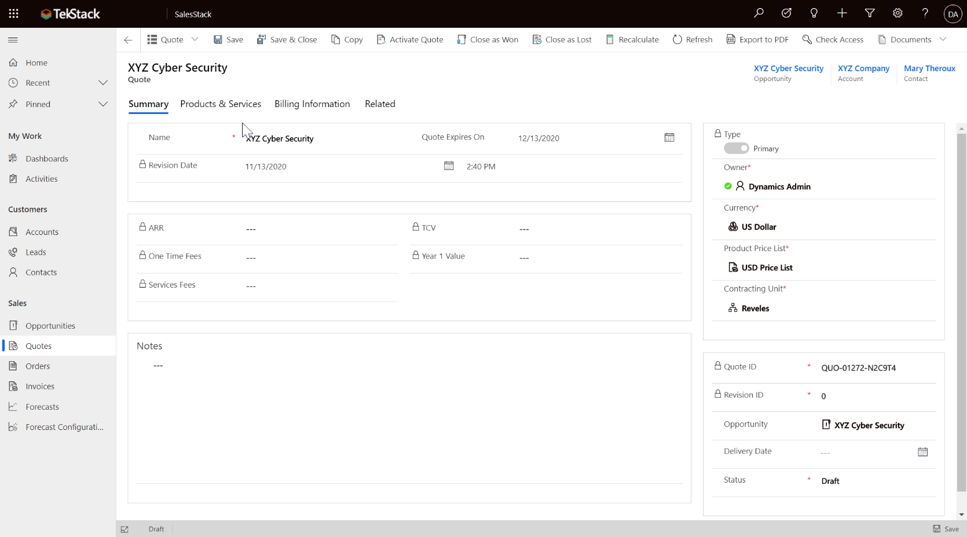Click the Save toolbar button

228,39
